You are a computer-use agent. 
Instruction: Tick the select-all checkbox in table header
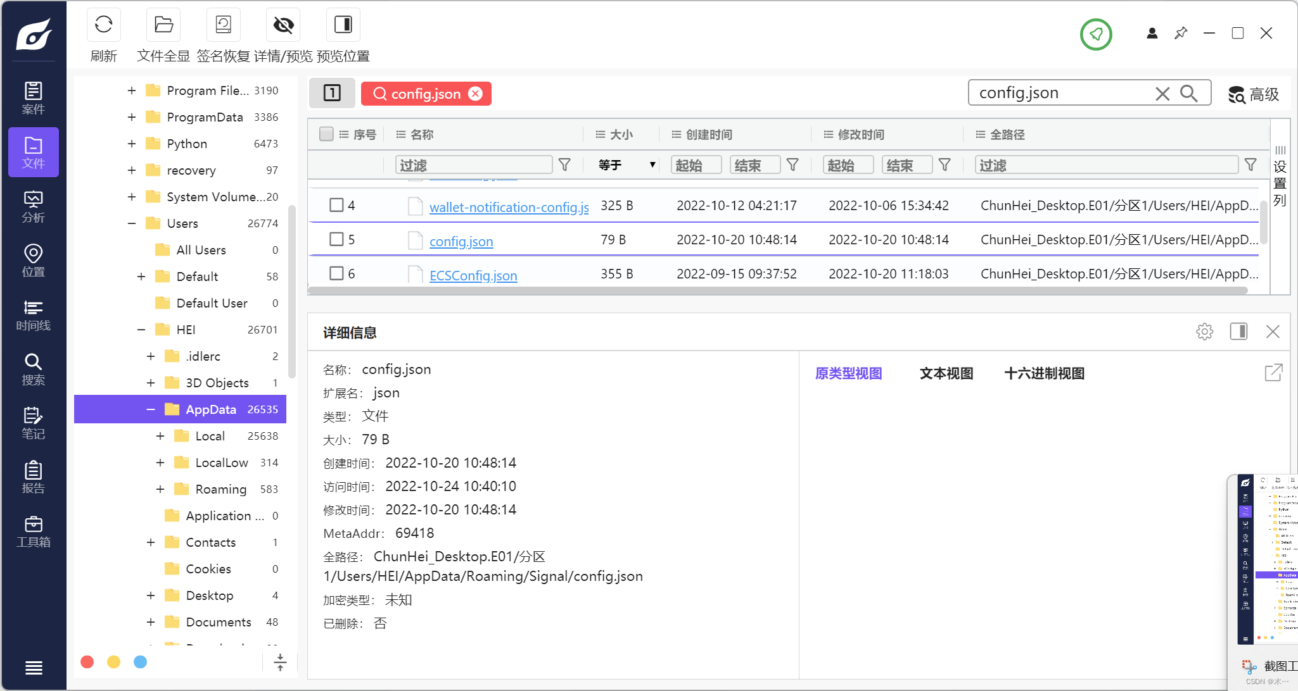(326, 134)
